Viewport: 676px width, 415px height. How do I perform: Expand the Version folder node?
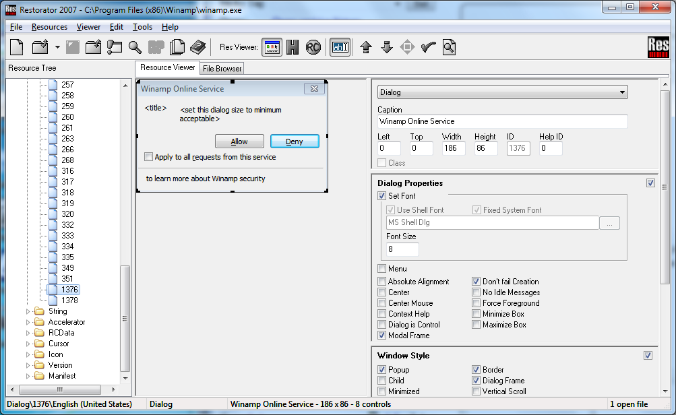click(x=28, y=365)
